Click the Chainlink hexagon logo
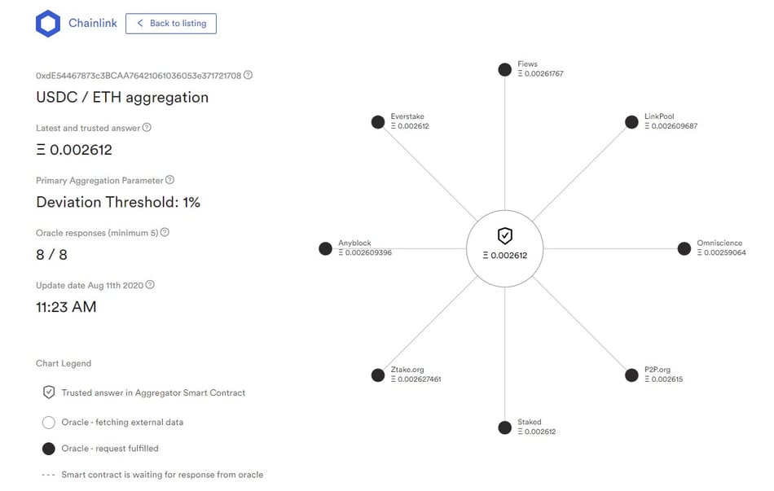Viewport: 774px width, 491px height. coord(49,23)
